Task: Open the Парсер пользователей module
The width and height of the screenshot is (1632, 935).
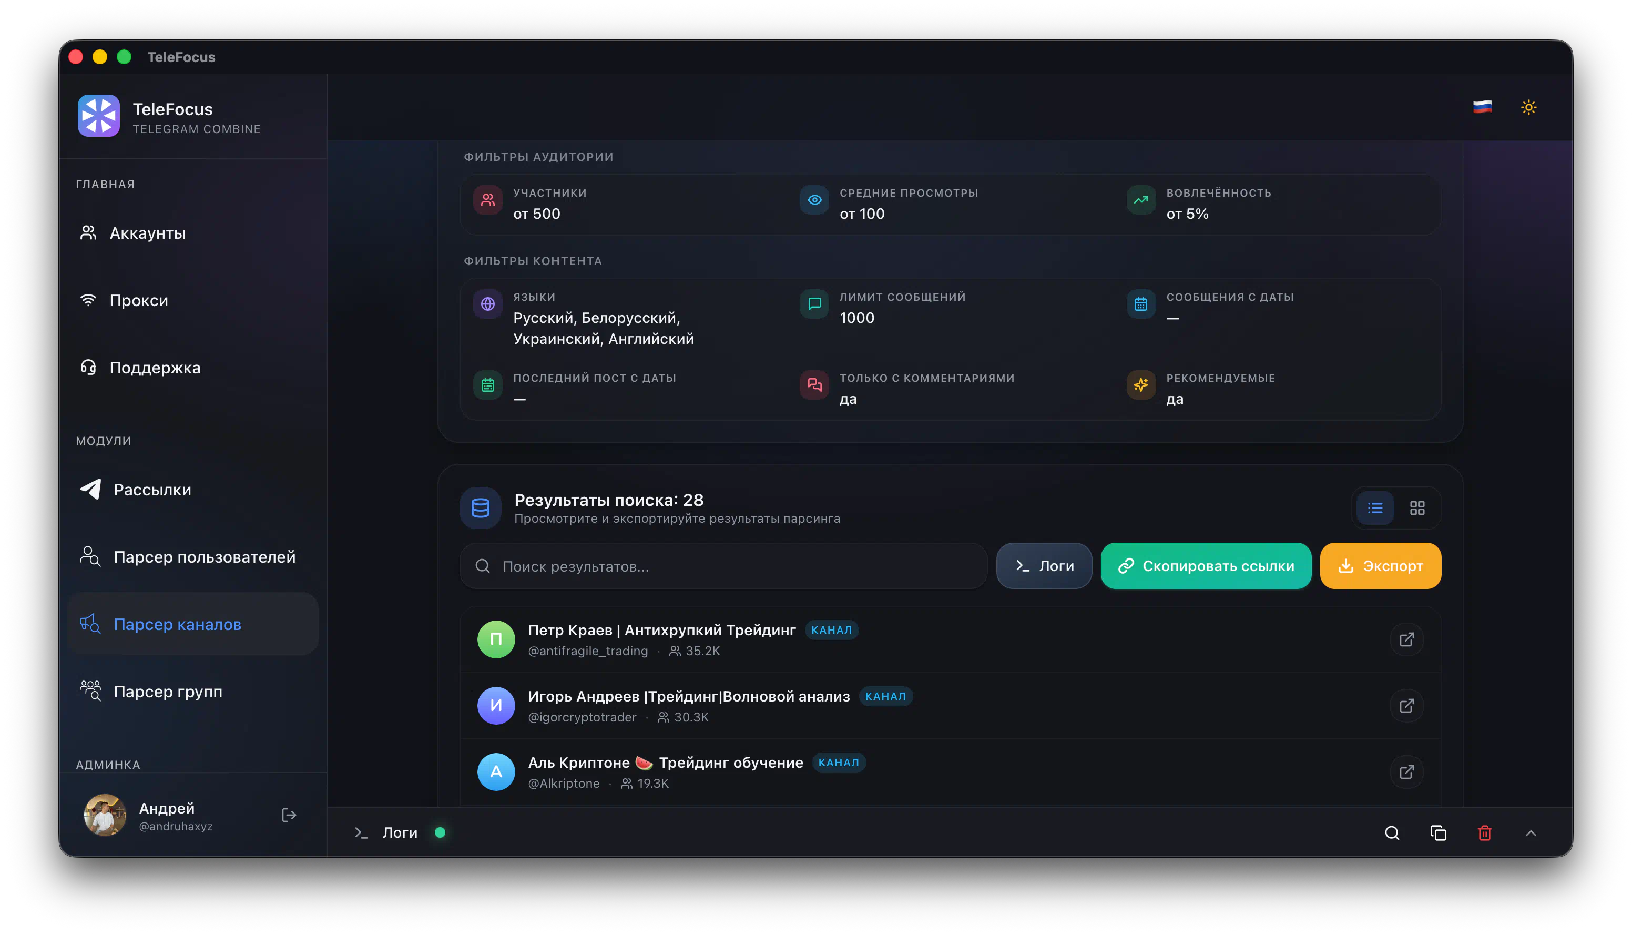Action: pos(192,557)
